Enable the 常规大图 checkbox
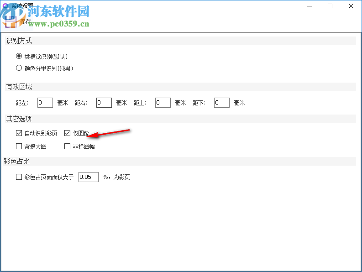The height and width of the screenshot is (272, 362). (19, 146)
